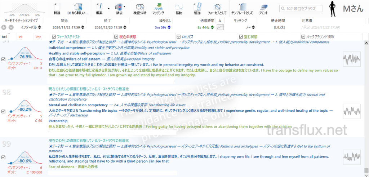
Task: Click the DB から新しい database icon
Action: [78, 6]
